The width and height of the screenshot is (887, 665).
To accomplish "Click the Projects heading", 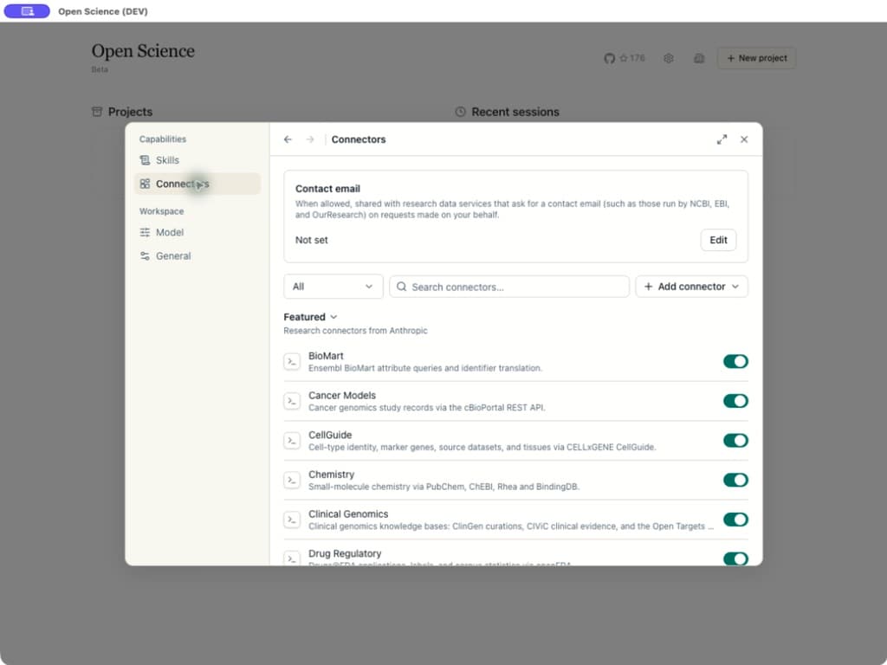I will point(130,112).
